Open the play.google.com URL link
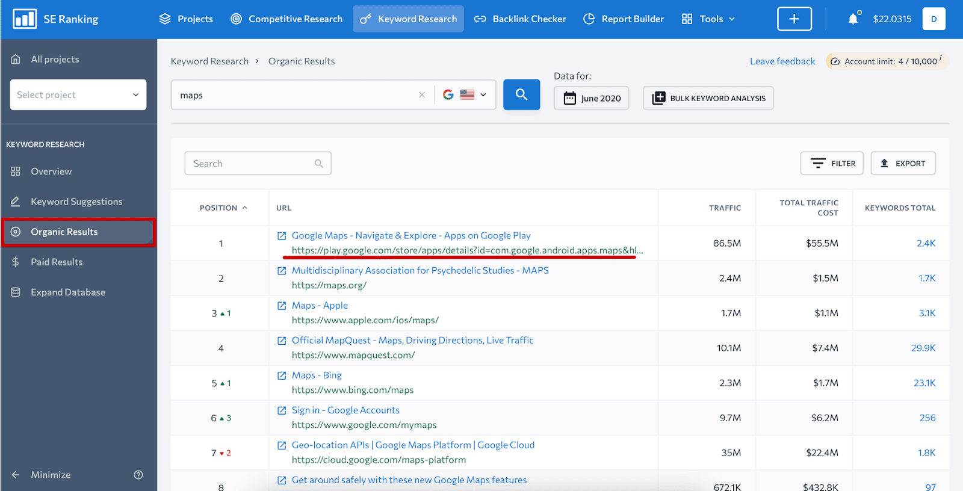Viewport: 963px width, 491px height. click(x=468, y=250)
